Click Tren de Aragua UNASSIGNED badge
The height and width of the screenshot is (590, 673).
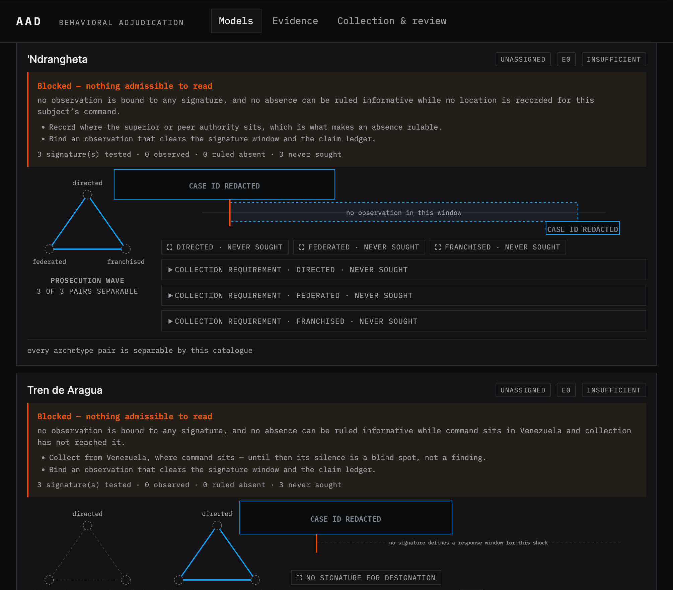tap(523, 390)
